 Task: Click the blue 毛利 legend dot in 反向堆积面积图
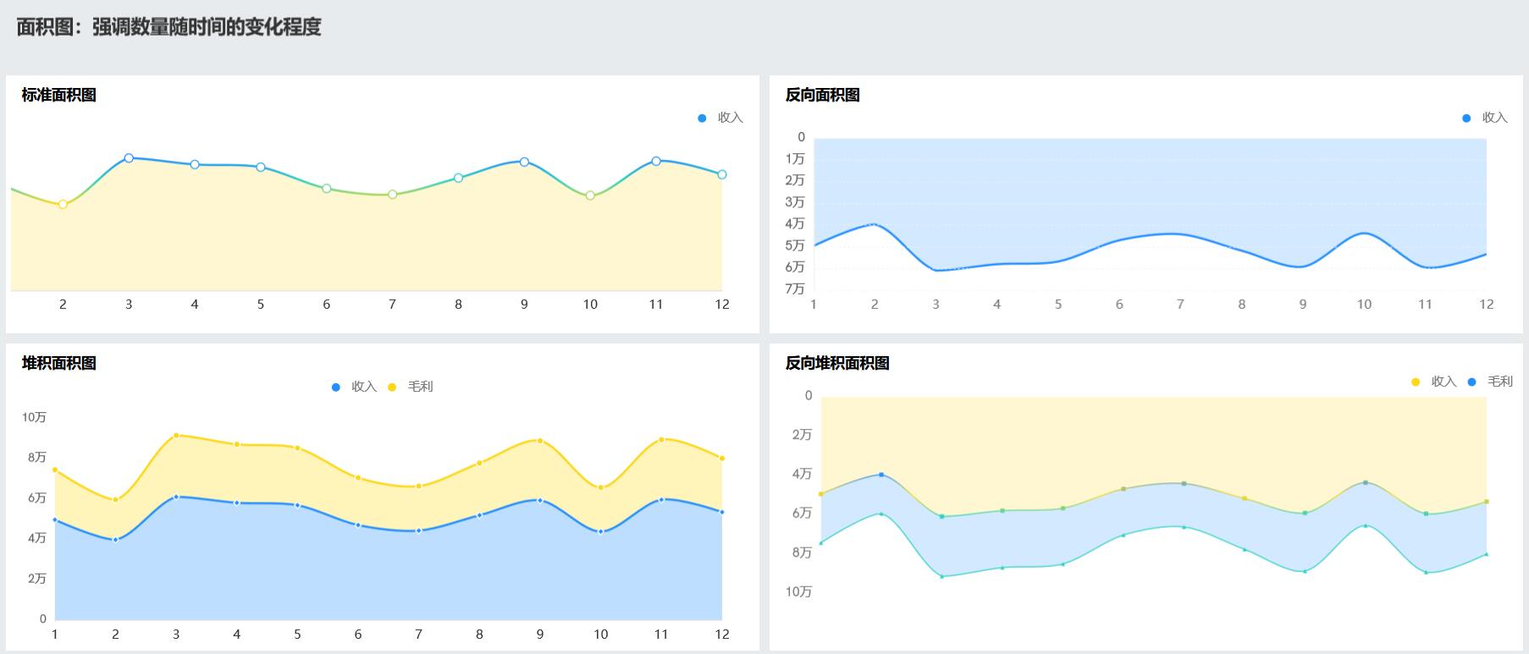point(1472,382)
